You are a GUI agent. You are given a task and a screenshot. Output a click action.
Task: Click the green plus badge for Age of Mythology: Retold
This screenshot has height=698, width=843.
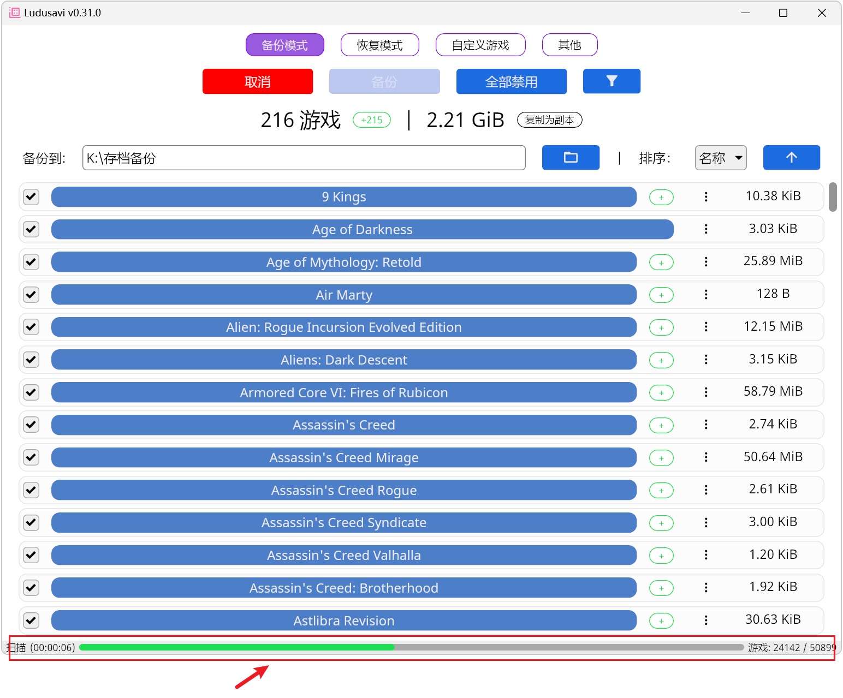point(661,263)
